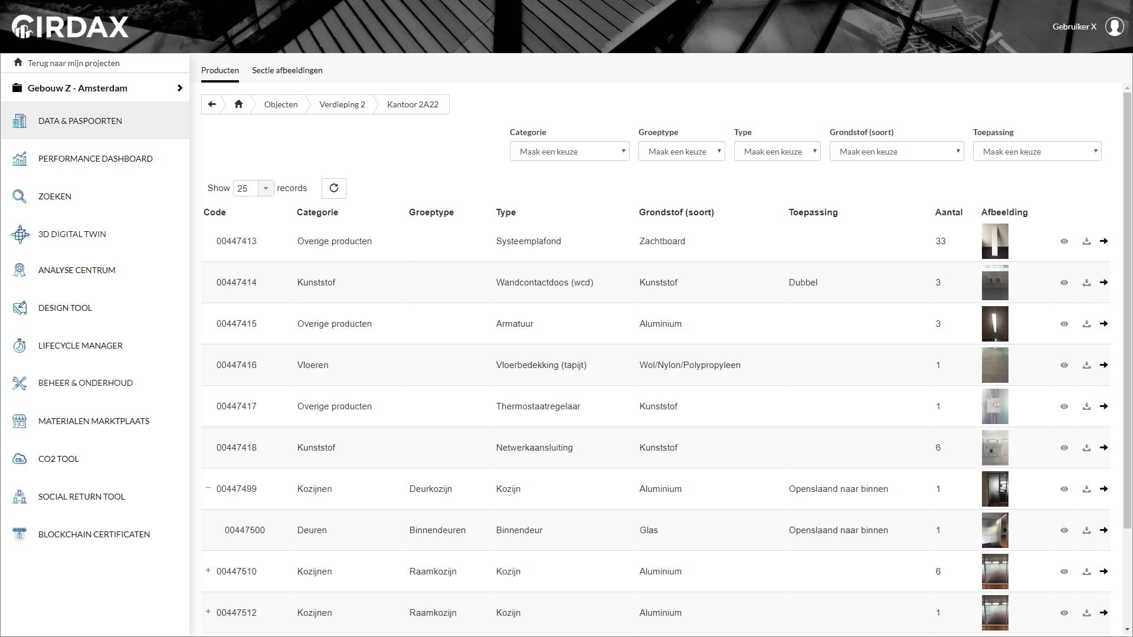Click the Performance Dashboard chart icon
Viewport: 1133px width, 637px height.
pyautogui.click(x=19, y=159)
